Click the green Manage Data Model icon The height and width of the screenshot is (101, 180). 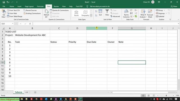tap(136, 16)
